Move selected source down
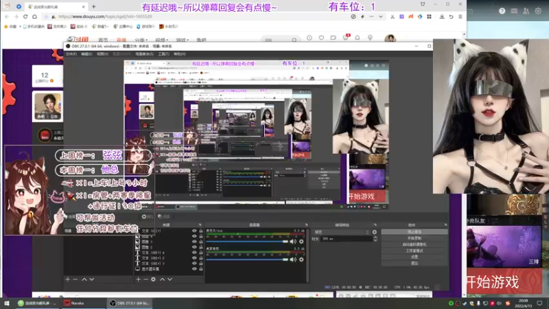 170,279
